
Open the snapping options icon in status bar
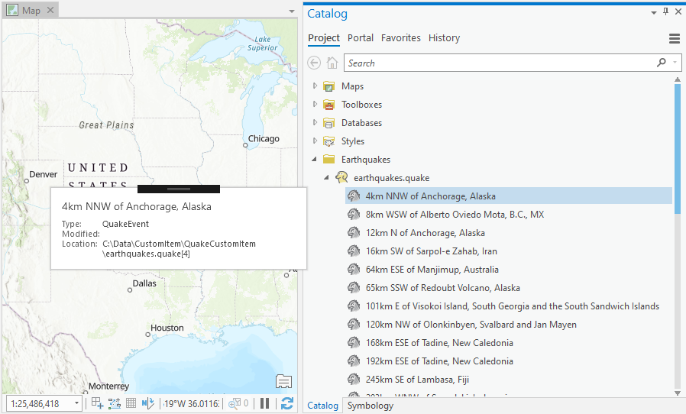click(x=97, y=403)
